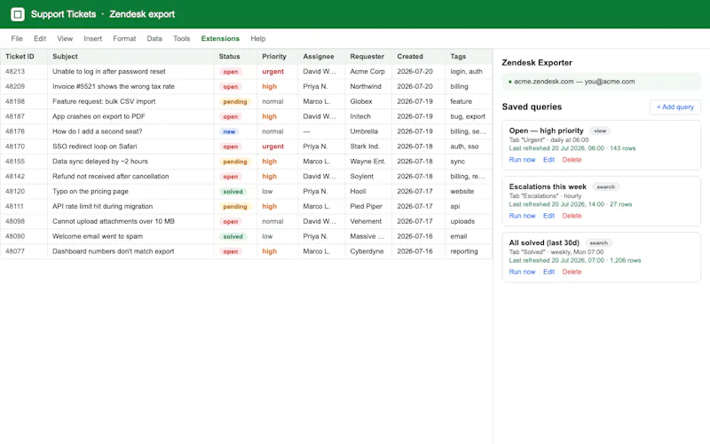This screenshot has width=710, height=444.
Task: Select the 'Wayne Ent.' requester cell
Action: click(368, 162)
